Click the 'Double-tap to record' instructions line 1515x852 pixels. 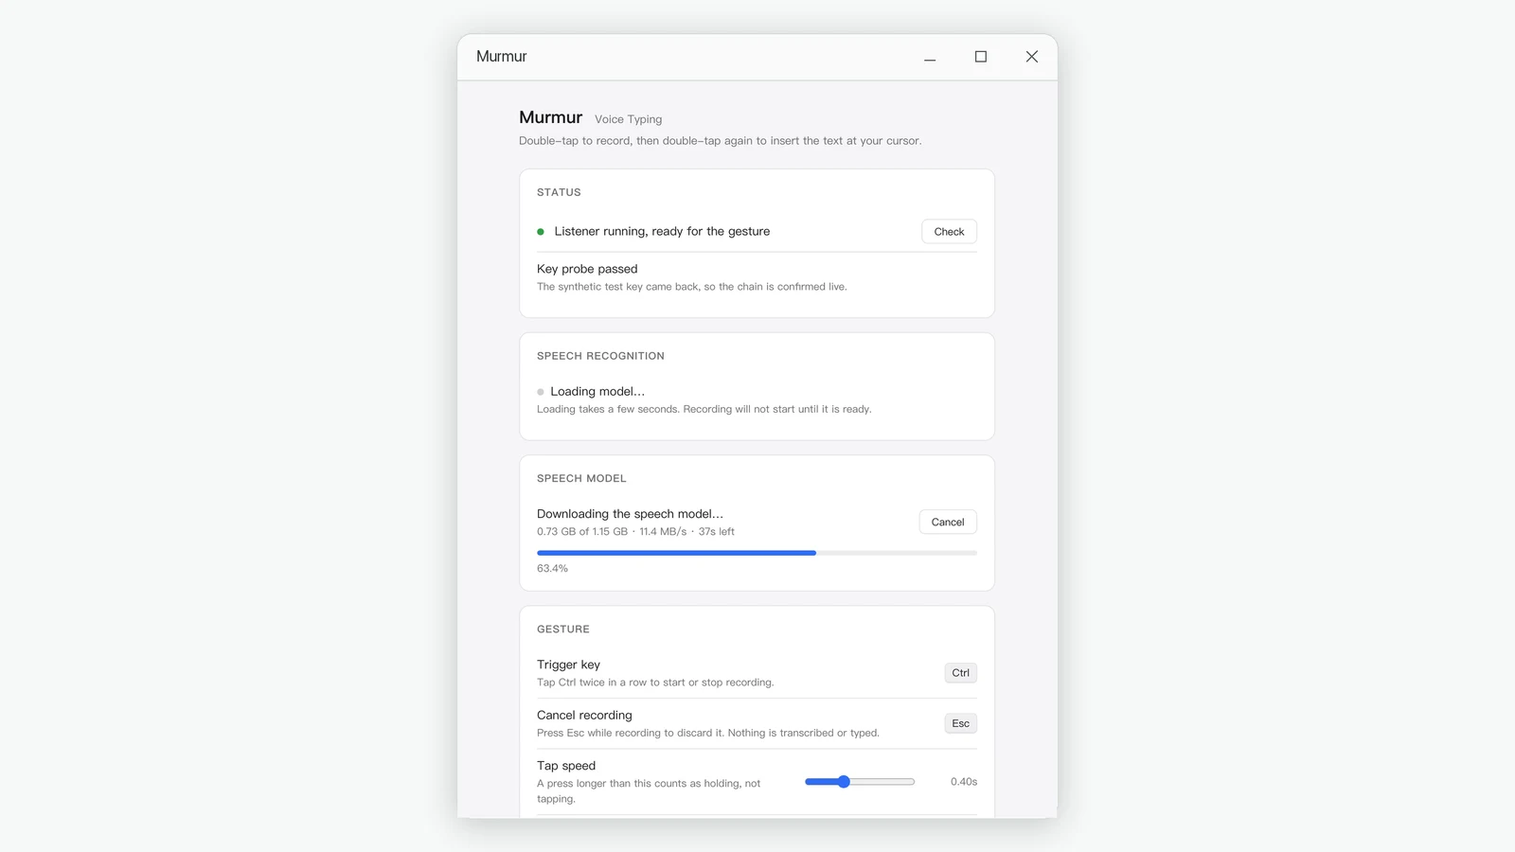[720, 141]
